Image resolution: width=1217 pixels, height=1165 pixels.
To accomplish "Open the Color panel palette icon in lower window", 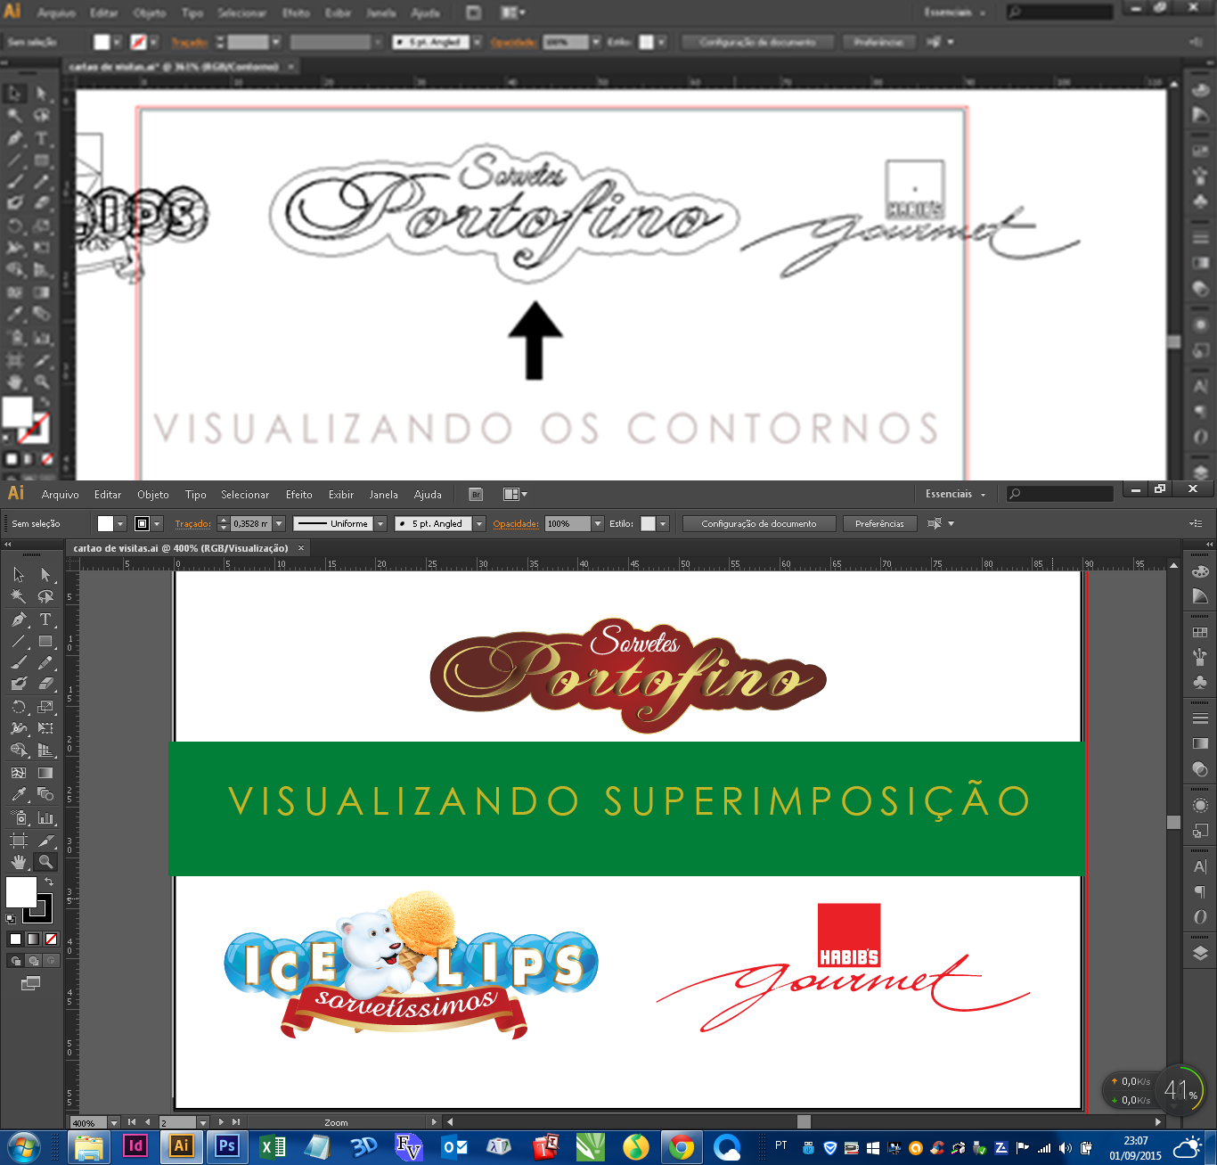I will [x=1200, y=571].
